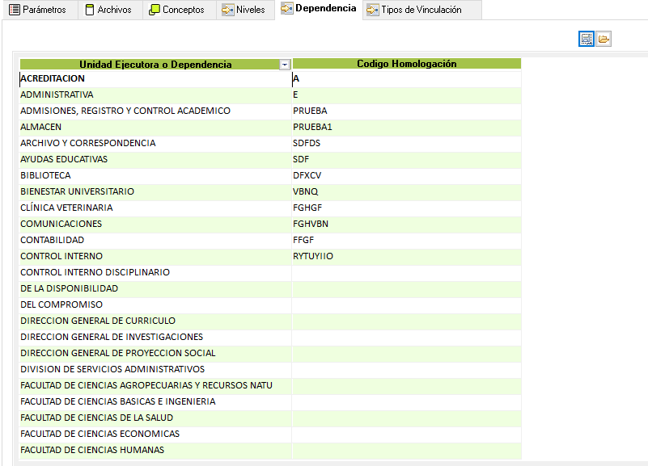This screenshot has width=648, height=466.
Task: Open the Parámetros tab
Action: [38, 10]
